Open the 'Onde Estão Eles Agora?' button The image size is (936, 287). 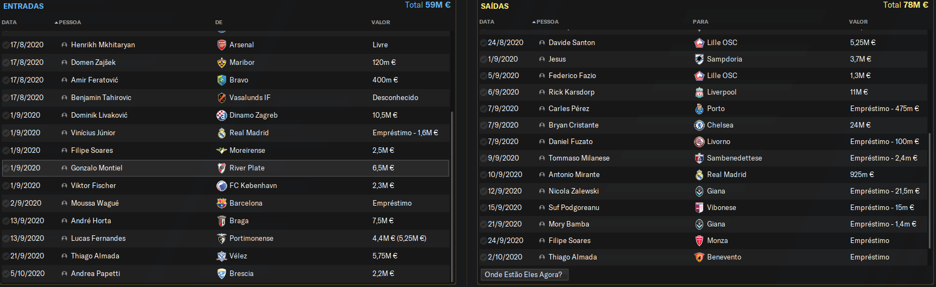[524, 274]
